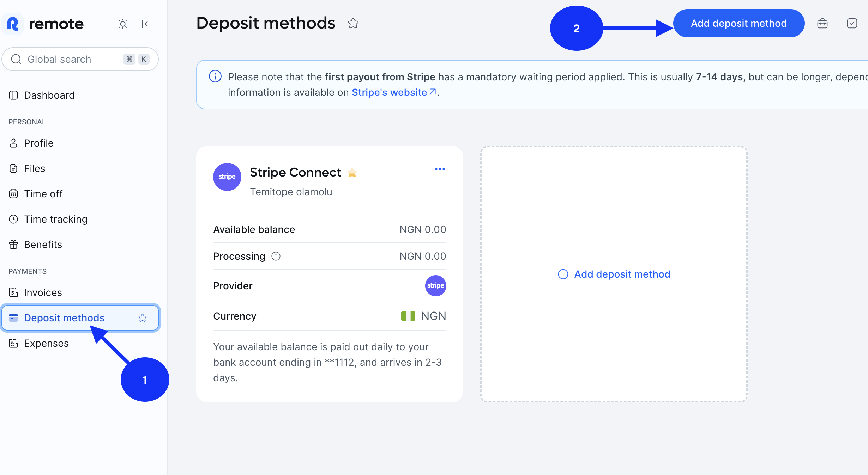Click the 'Deposit methods' page heading

coord(266,23)
